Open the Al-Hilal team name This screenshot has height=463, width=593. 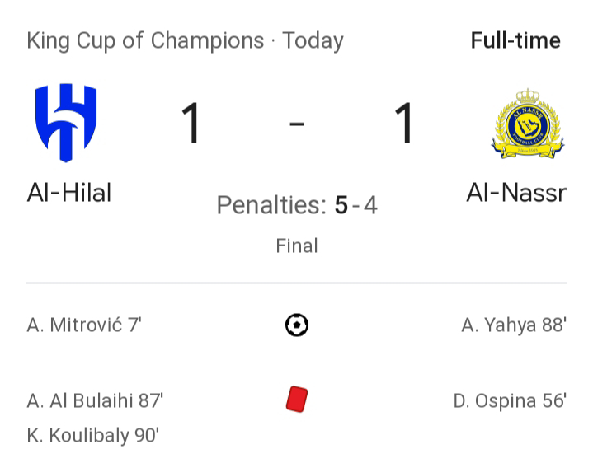(69, 193)
